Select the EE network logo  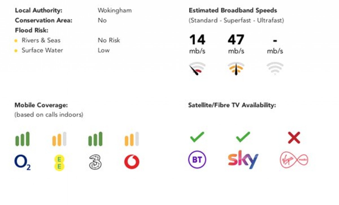click(59, 163)
